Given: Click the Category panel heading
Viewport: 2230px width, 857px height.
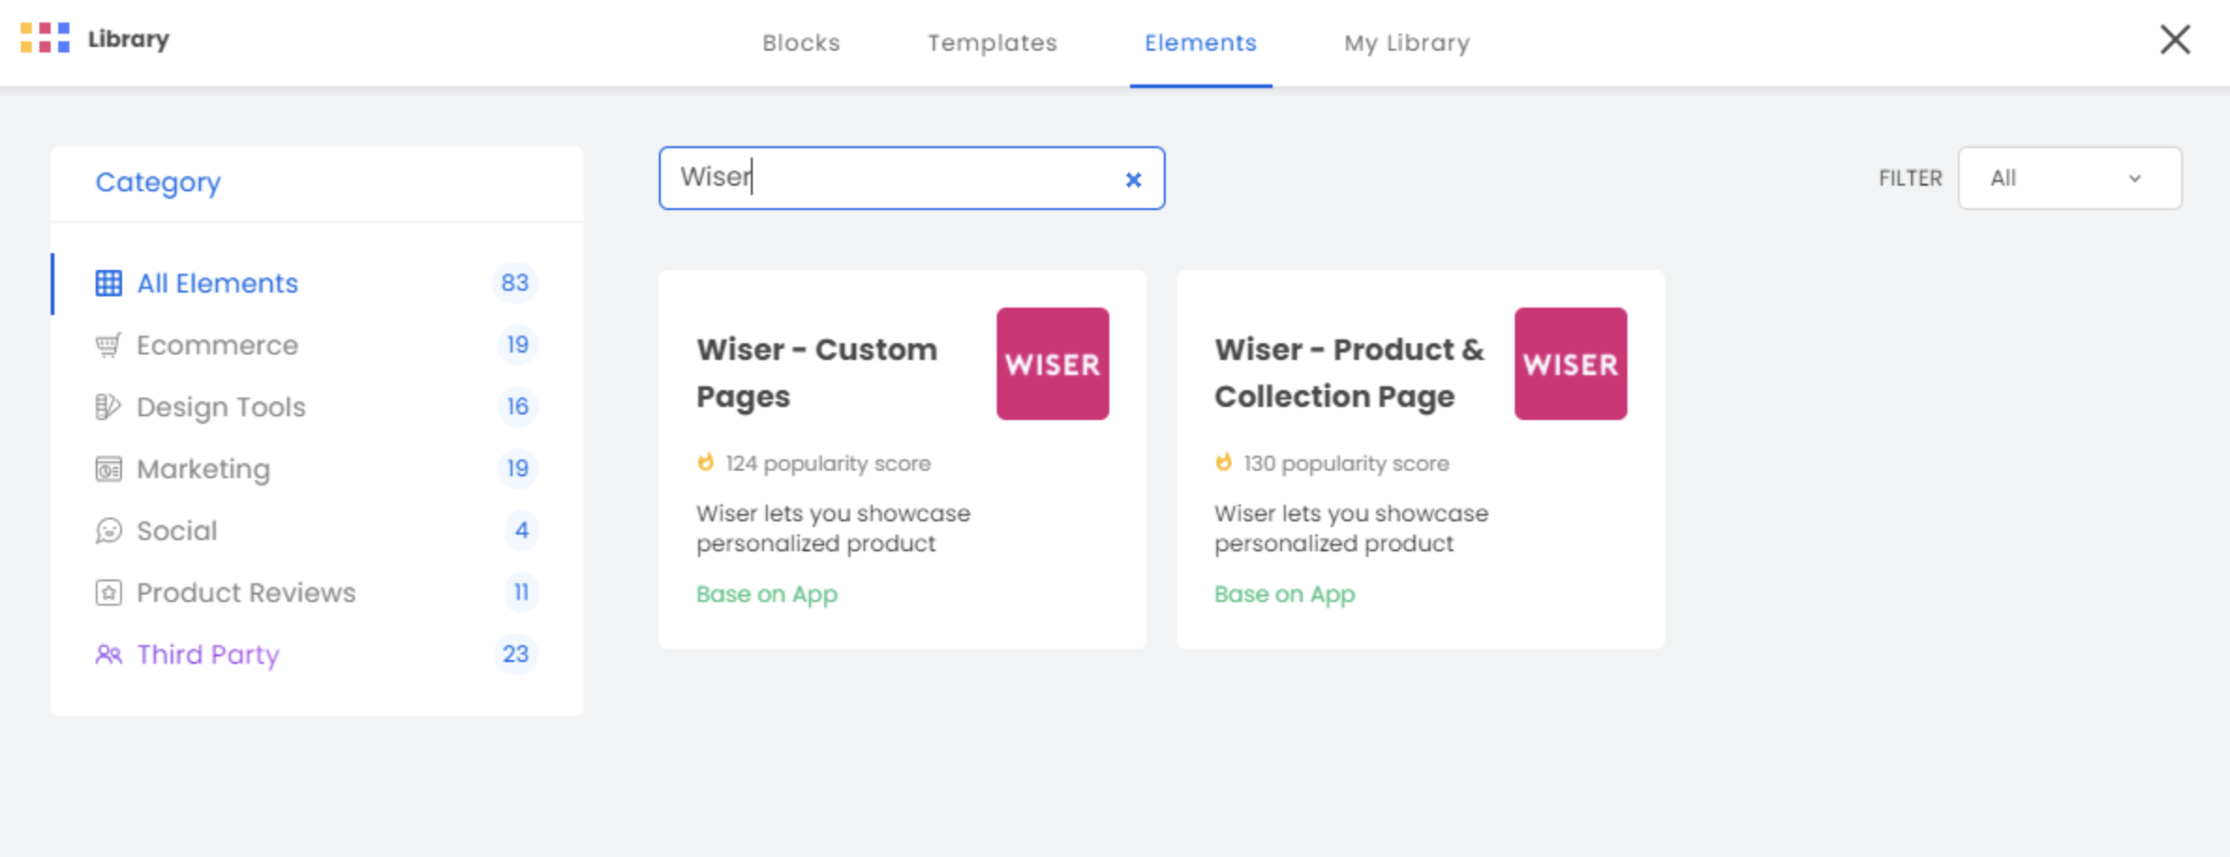Looking at the screenshot, I should point(158,182).
